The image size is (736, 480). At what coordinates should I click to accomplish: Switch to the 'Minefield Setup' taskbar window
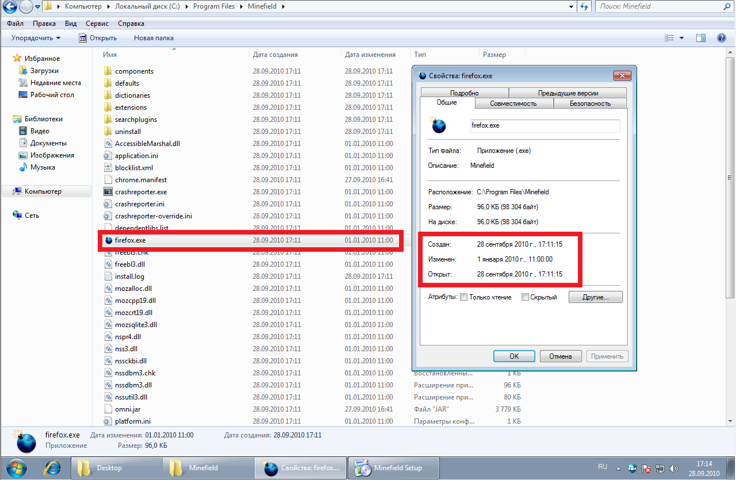click(x=395, y=468)
